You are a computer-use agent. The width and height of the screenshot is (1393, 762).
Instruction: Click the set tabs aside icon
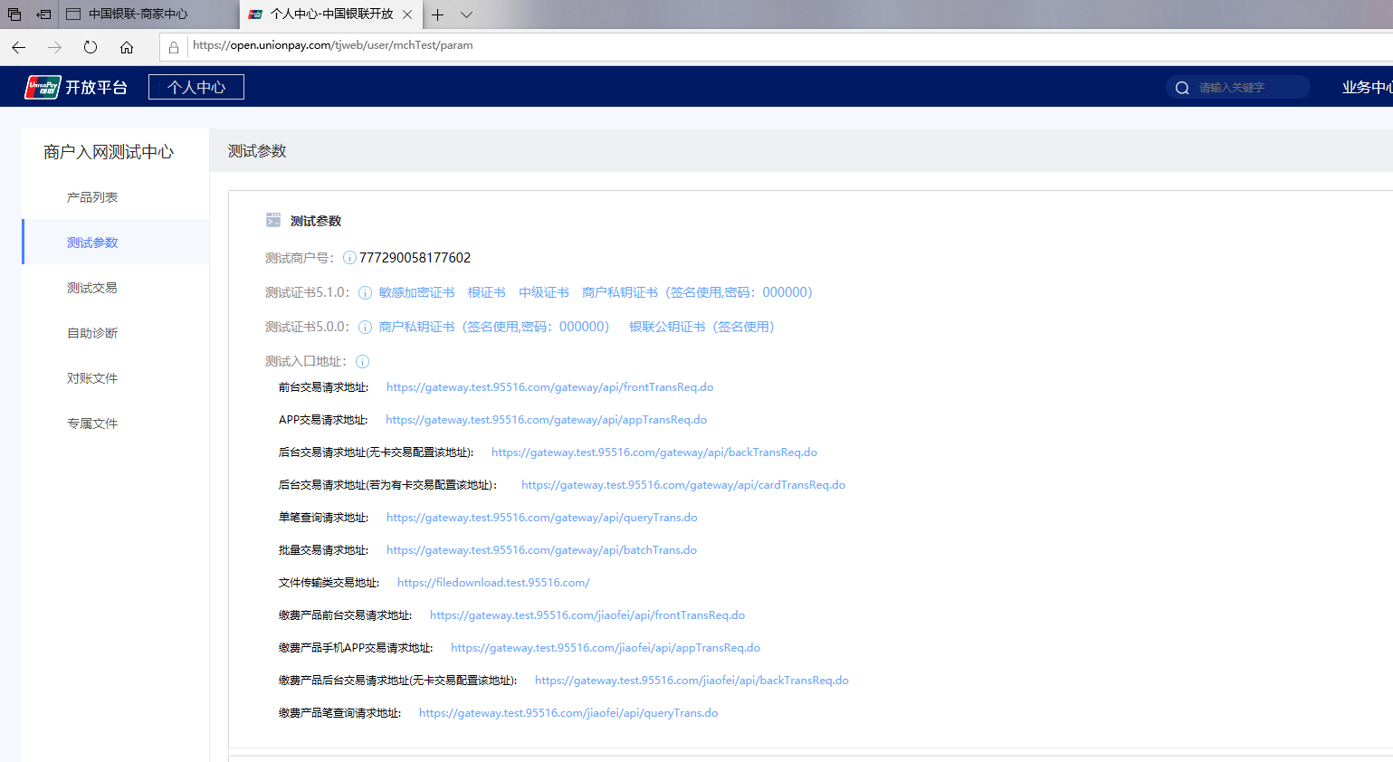[43, 14]
